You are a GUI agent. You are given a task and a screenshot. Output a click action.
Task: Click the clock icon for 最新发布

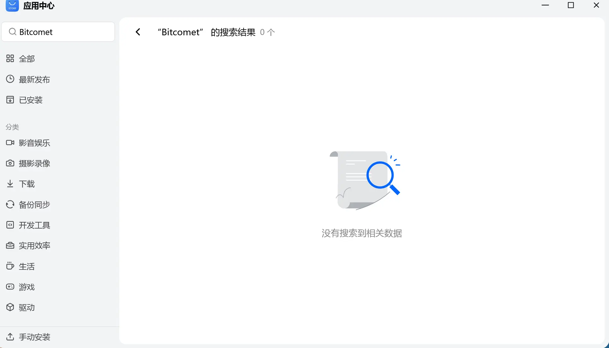tap(10, 79)
